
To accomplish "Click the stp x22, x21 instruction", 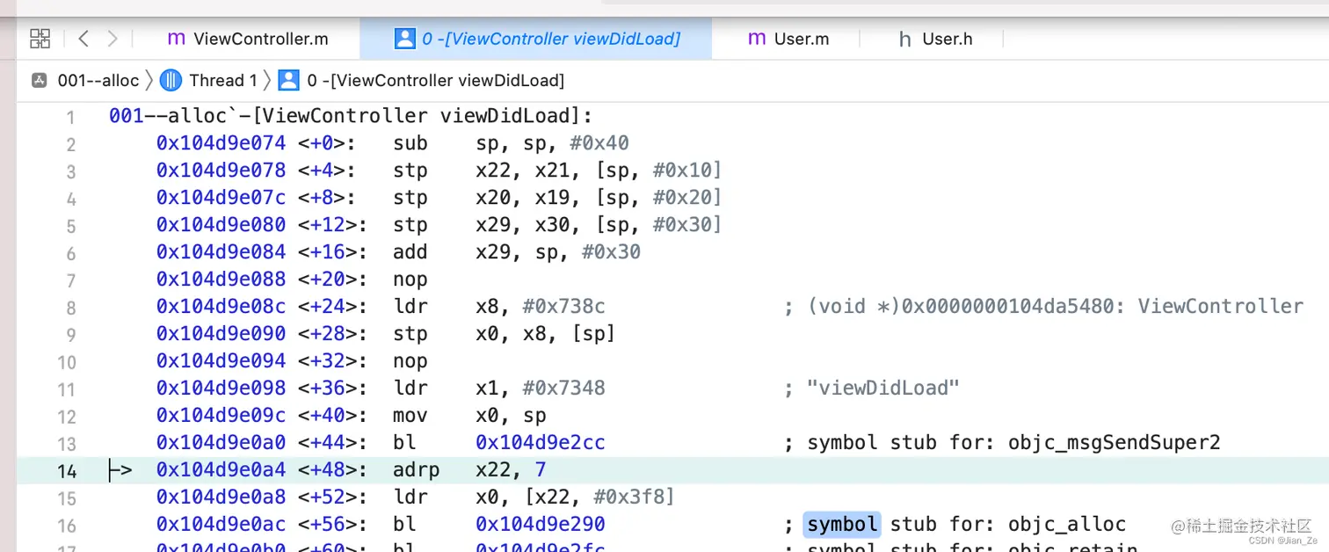I will (x=557, y=171).
